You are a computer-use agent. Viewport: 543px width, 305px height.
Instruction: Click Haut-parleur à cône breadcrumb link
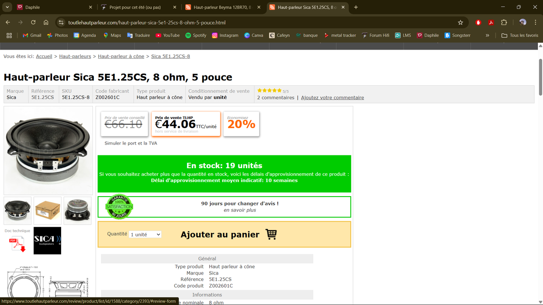121,56
